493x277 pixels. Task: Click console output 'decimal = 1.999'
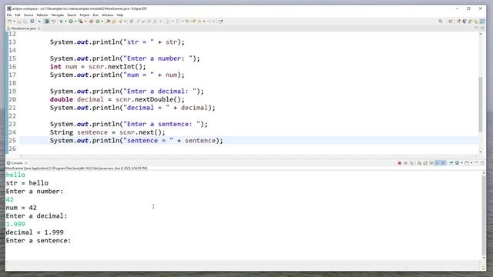pyautogui.click(x=35, y=232)
